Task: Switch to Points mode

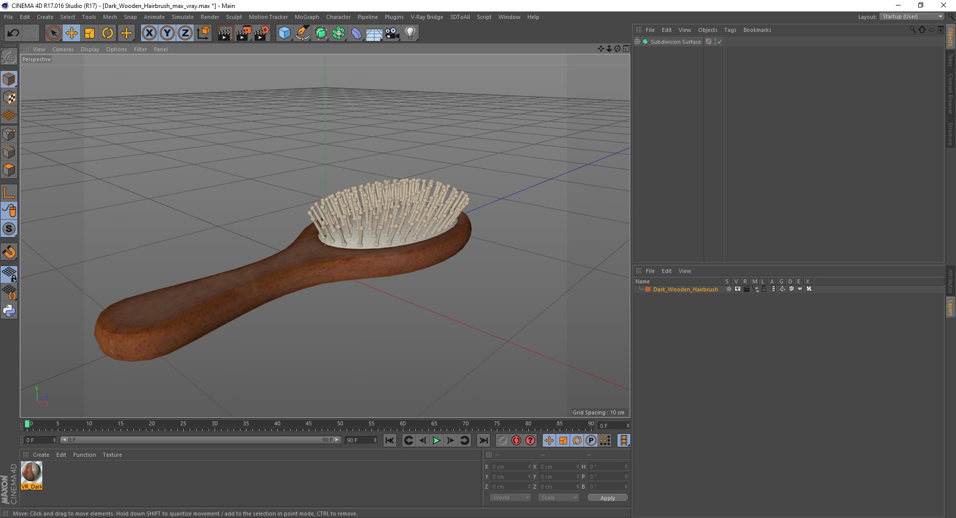Action: pos(9,134)
